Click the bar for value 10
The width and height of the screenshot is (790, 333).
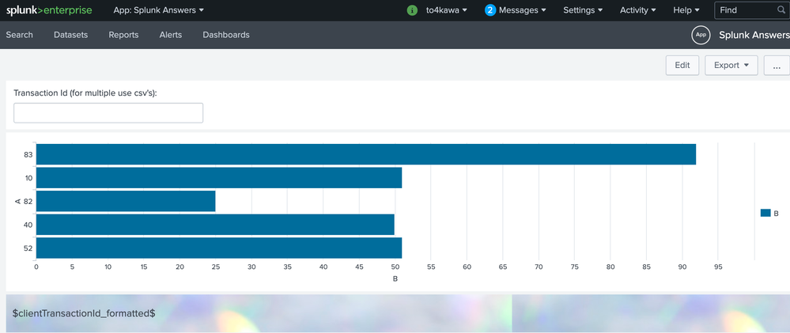219,178
